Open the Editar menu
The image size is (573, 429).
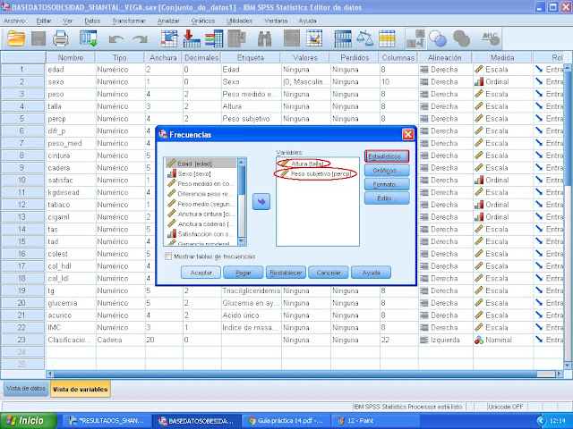[x=44, y=21]
